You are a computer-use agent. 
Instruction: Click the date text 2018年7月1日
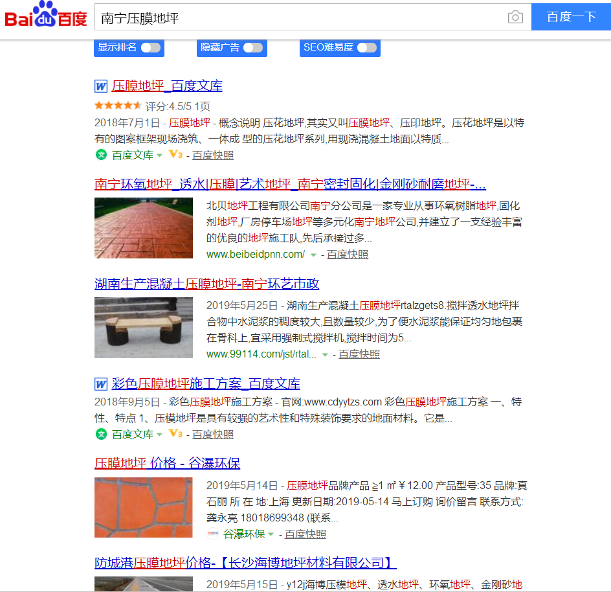[x=128, y=123]
